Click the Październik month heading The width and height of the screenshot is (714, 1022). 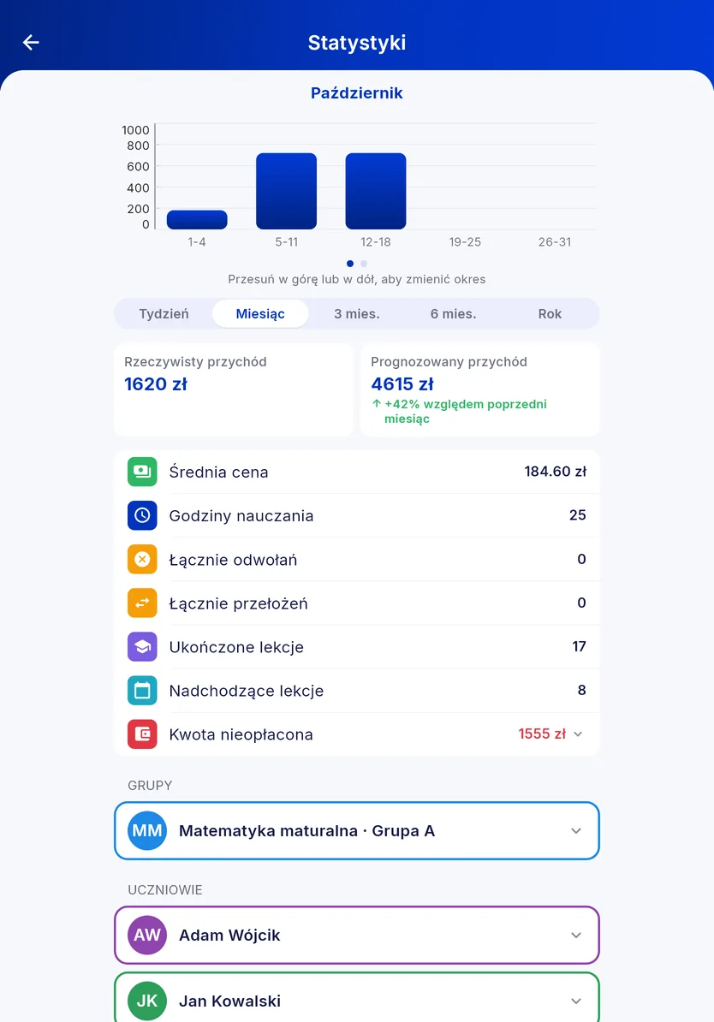coord(357,93)
